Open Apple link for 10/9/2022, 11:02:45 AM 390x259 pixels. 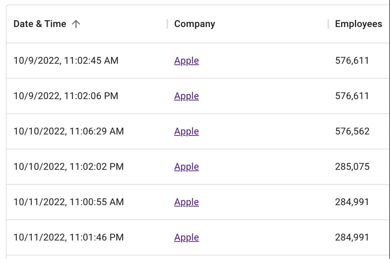[186, 60]
